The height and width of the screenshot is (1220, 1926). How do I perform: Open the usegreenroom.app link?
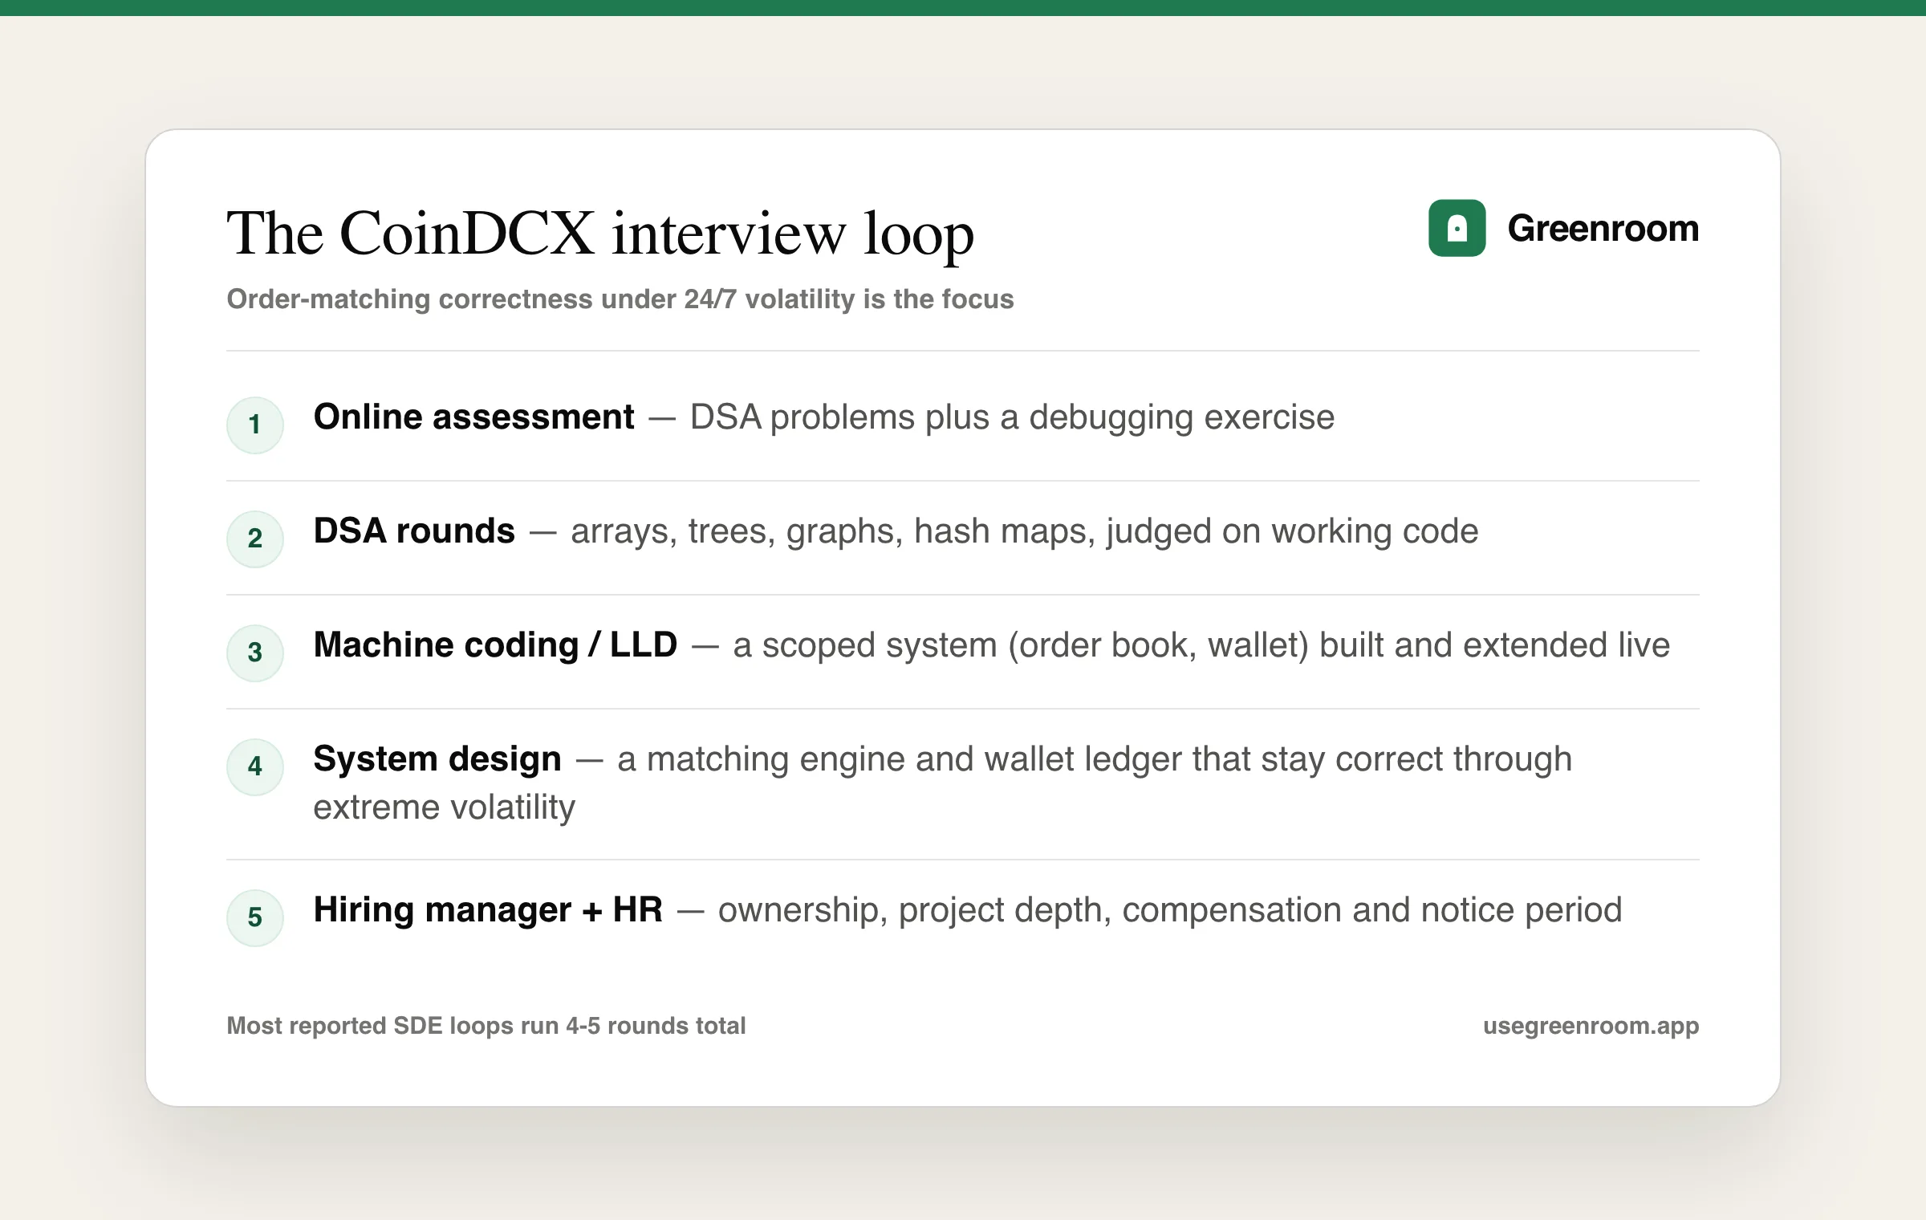[x=1591, y=1026]
